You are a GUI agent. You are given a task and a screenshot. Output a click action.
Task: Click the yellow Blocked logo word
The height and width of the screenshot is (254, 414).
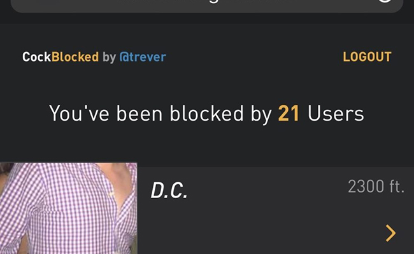pyautogui.click(x=75, y=57)
